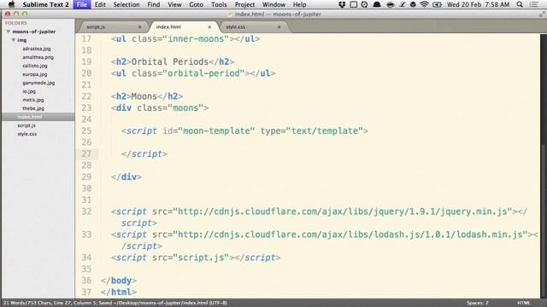This screenshot has width=547, height=307.
Task: Open callisto.jpg in the sidebar
Action: [35, 66]
